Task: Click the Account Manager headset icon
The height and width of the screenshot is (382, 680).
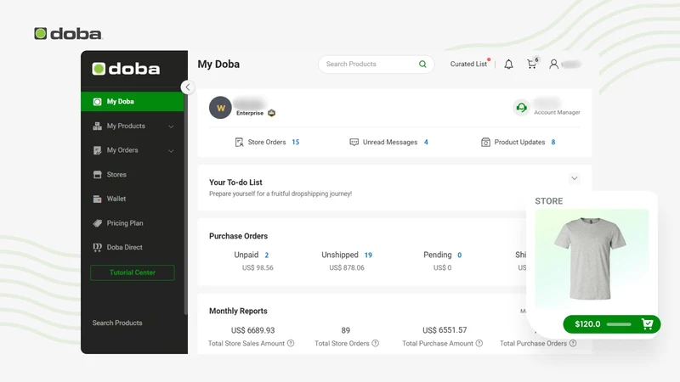Action: [522, 108]
